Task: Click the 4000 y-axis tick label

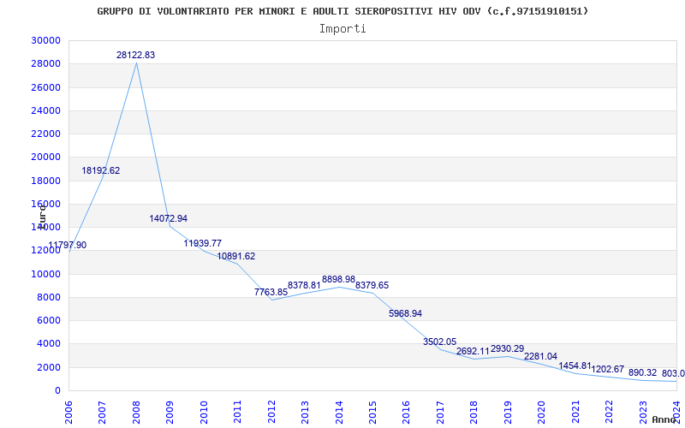Action: click(48, 344)
